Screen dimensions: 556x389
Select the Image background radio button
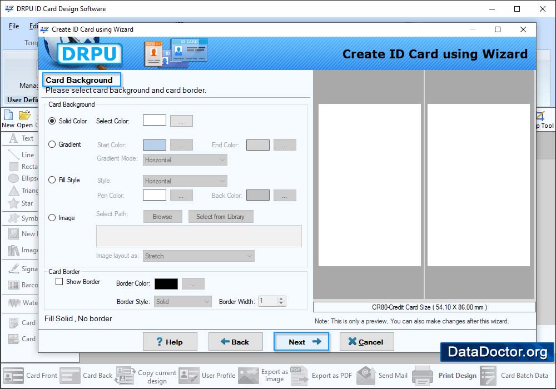[52, 218]
